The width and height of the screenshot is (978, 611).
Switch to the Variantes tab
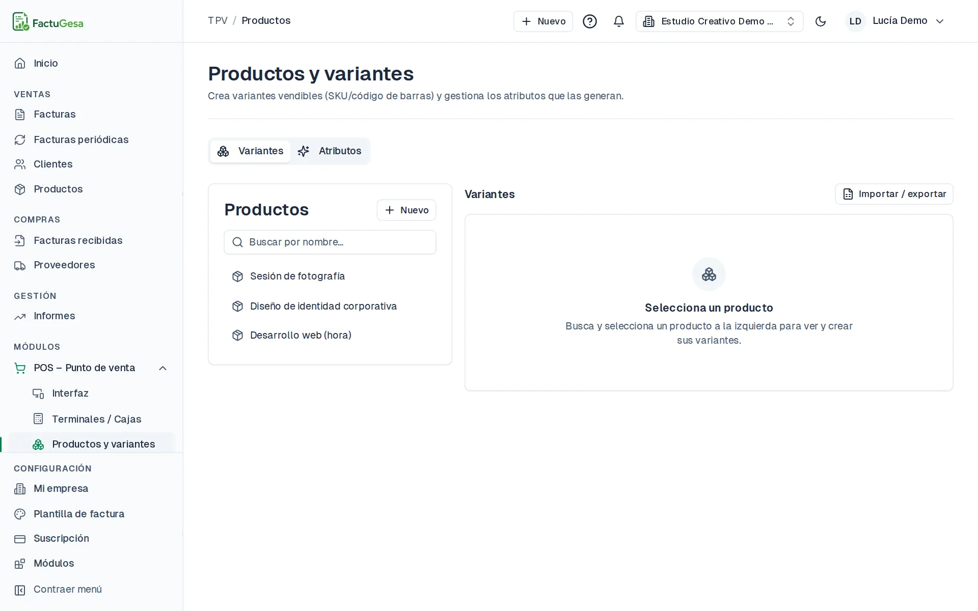pyautogui.click(x=250, y=151)
